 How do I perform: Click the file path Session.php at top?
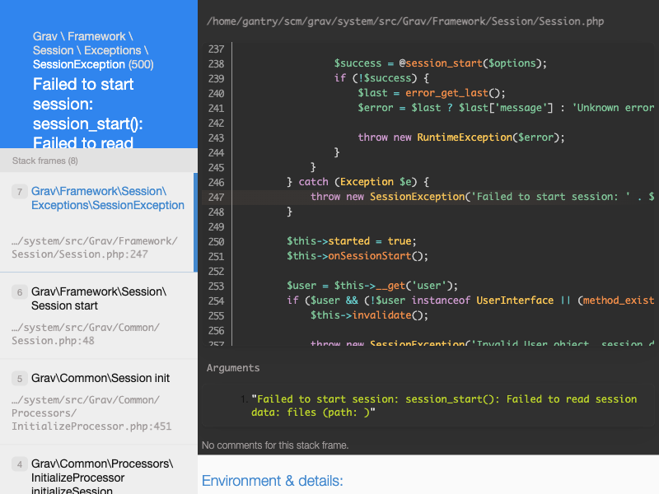(405, 21)
